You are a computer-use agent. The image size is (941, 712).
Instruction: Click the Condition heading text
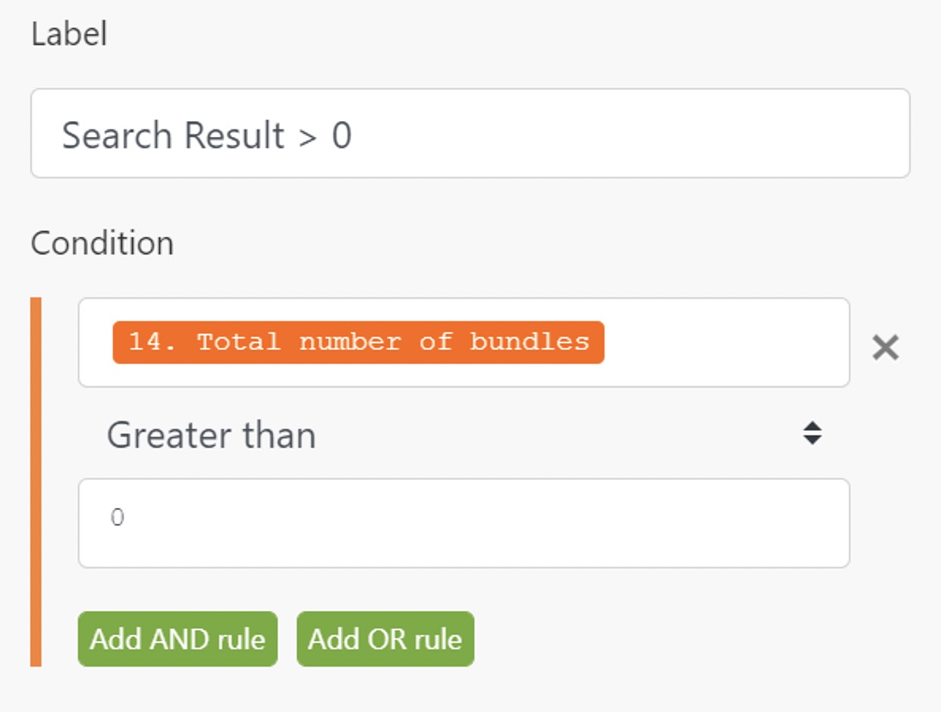(102, 243)
